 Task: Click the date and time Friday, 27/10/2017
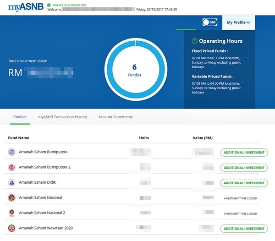point(157,10)
